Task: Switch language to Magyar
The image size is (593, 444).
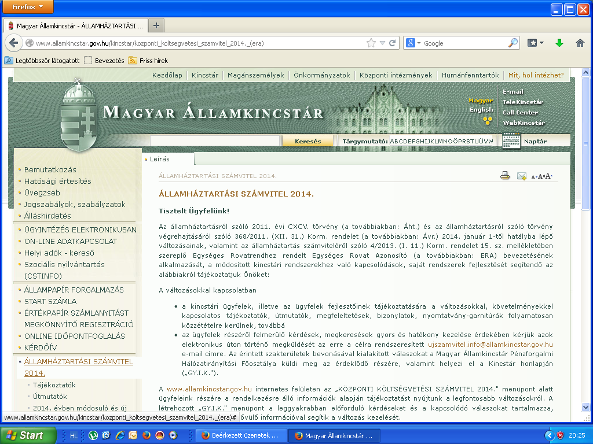Action: 480,101
